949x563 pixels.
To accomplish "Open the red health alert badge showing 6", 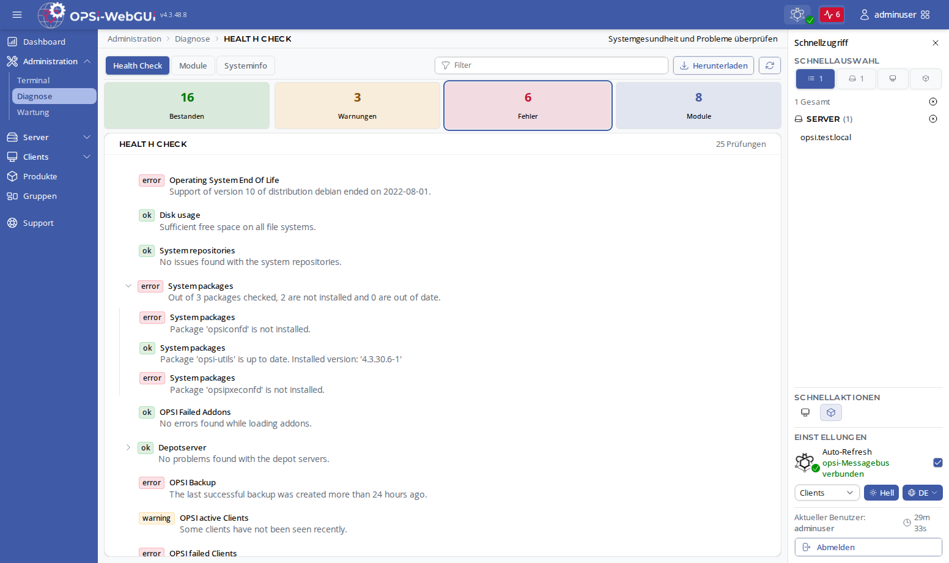I will [x=832, y=15].
